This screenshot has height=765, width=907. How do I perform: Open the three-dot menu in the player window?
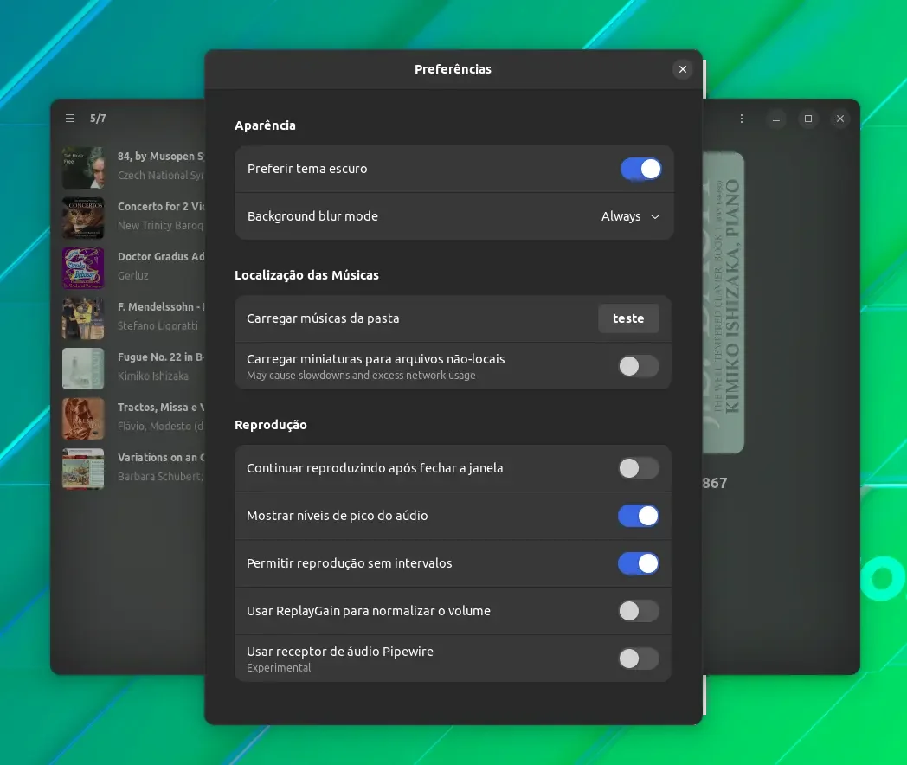coord(742,119)
